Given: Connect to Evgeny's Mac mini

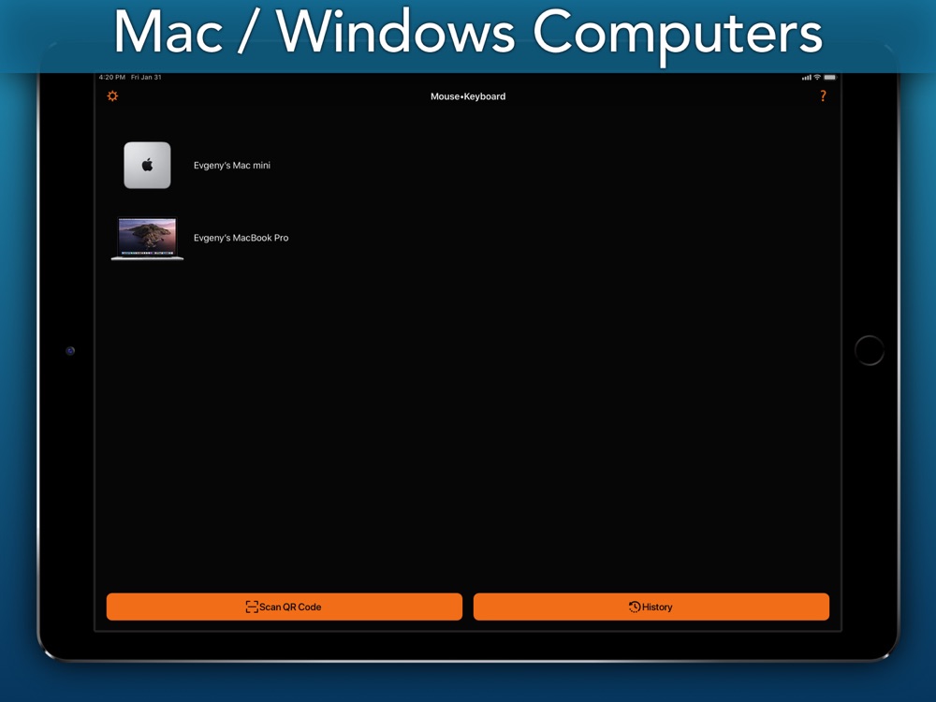Looking at the screenshot, I should tap(231, 166).
